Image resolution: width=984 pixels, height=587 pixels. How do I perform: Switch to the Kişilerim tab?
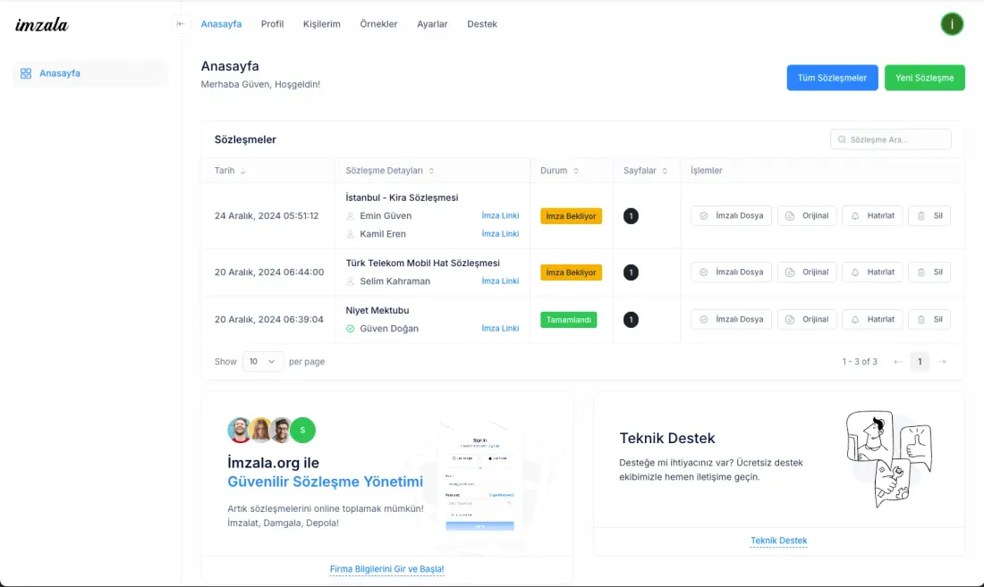coord(322,24)
